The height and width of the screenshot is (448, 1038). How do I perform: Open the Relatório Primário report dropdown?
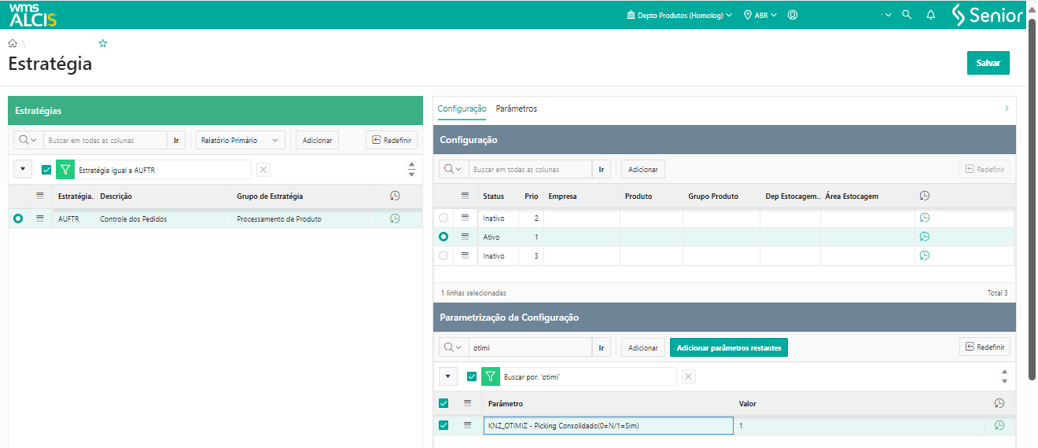240,140
